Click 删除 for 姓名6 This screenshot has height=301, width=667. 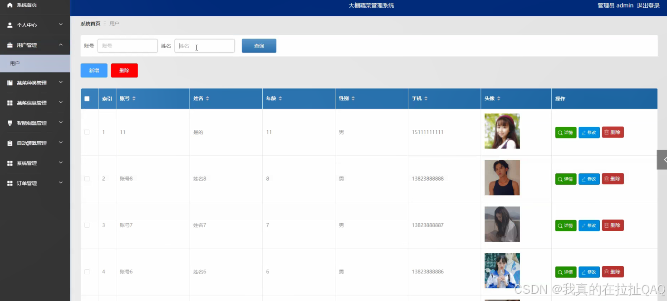[613, 272]
